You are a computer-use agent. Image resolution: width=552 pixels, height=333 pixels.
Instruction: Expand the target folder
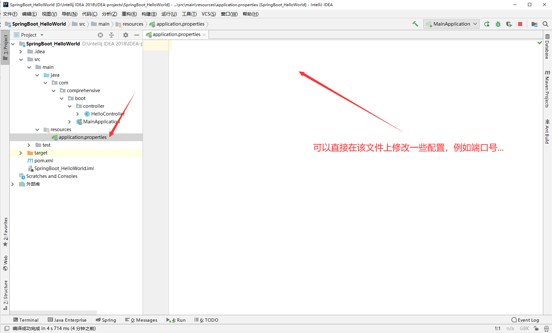tap(21, 153)
